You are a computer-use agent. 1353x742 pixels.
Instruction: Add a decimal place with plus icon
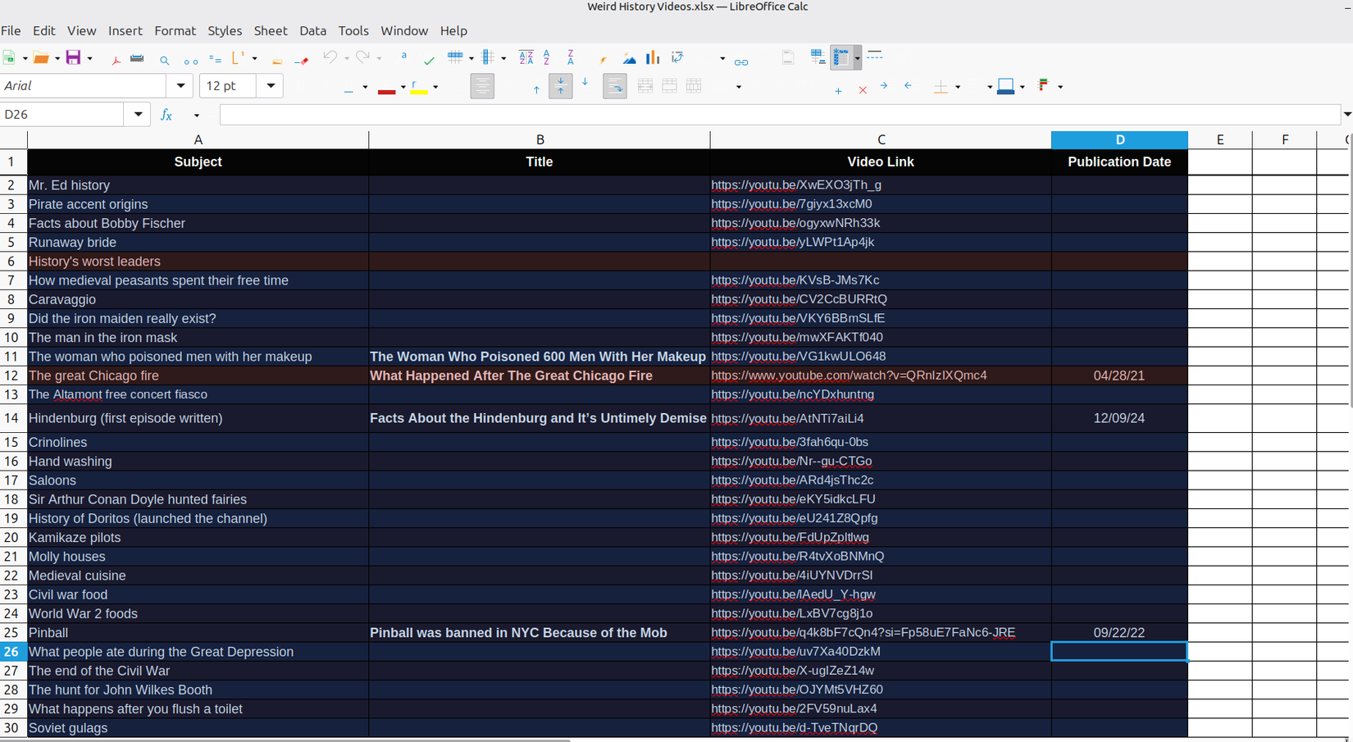pos(838,90)
